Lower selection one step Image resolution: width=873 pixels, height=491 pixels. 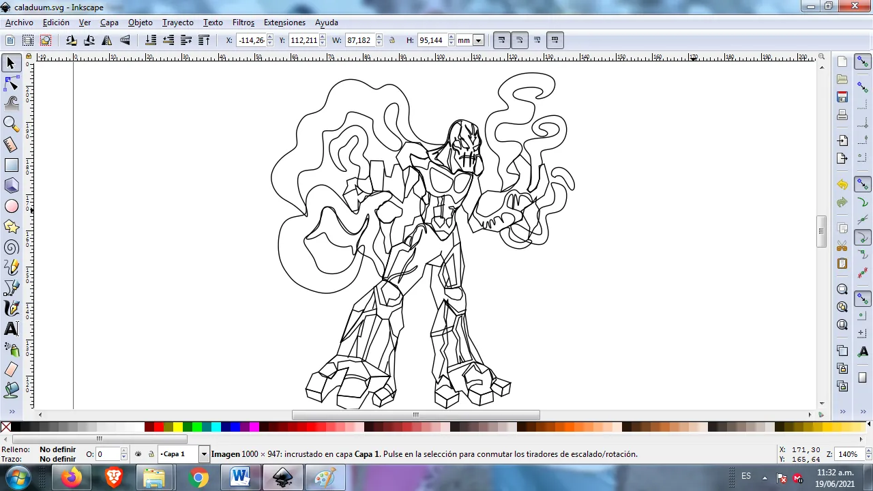(168, 40)
